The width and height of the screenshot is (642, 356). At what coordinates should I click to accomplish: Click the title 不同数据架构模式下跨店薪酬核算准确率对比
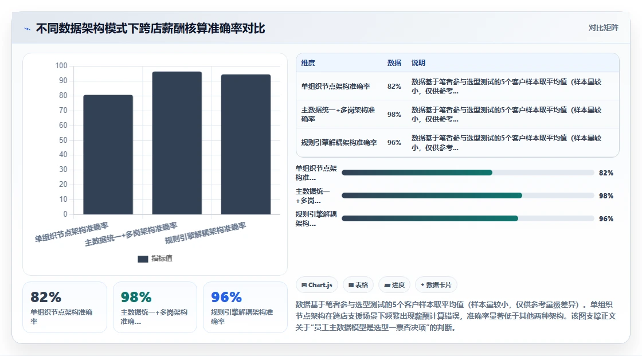click(x=150, y=28)
